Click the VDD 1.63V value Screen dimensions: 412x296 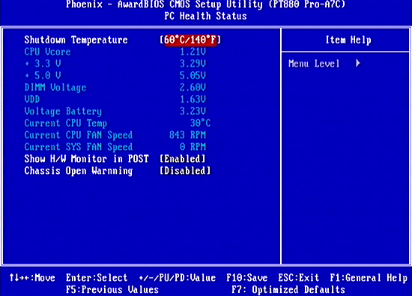(x=193, y=100)
